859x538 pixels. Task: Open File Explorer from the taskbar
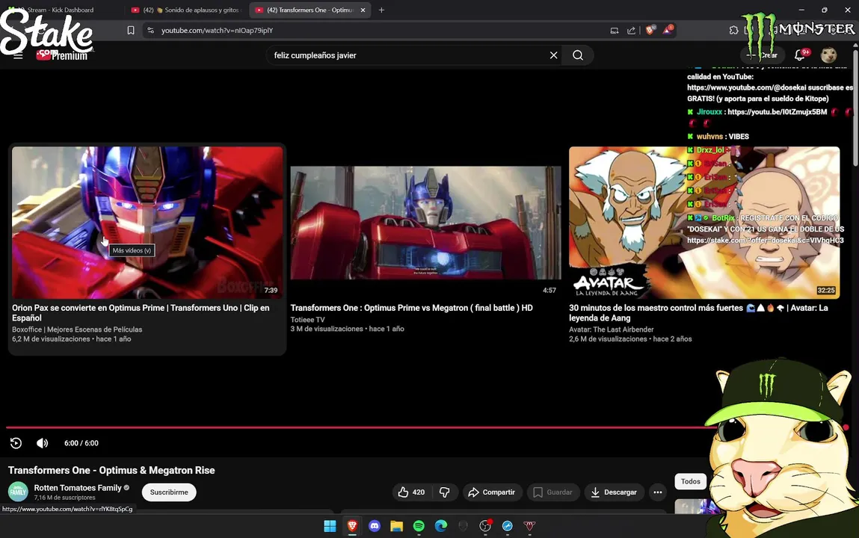coord(397,526)
